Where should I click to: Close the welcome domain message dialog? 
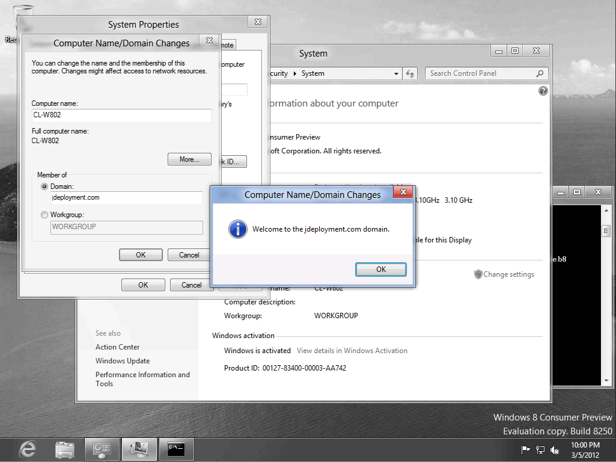[403, 192]
